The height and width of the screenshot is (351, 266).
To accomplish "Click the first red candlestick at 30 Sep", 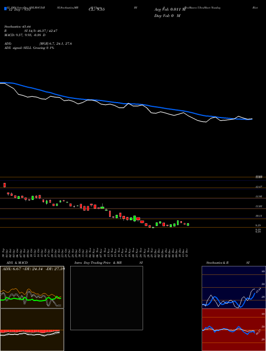I will coord(4,185).
